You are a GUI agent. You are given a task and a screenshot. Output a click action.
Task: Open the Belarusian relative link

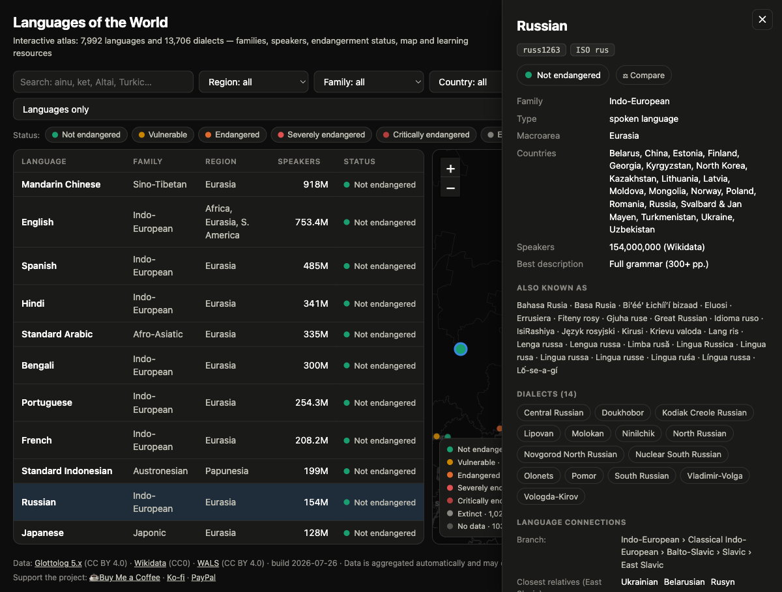tap(684, 582)
